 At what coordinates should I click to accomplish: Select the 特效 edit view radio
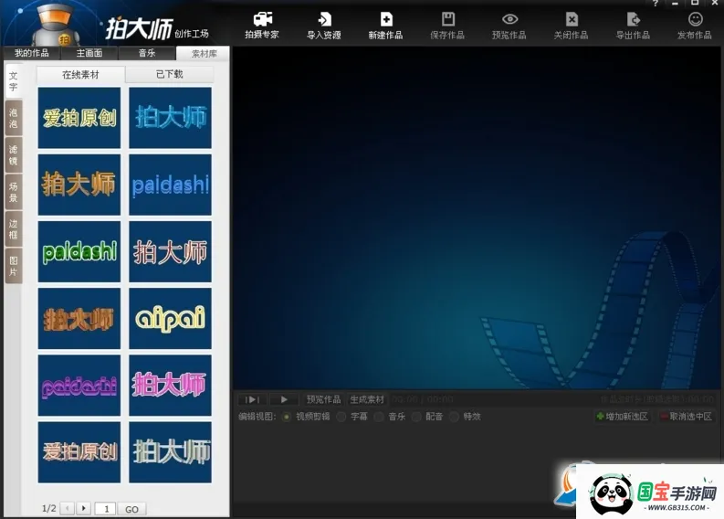pyautogui.click(x=454, y=417)
